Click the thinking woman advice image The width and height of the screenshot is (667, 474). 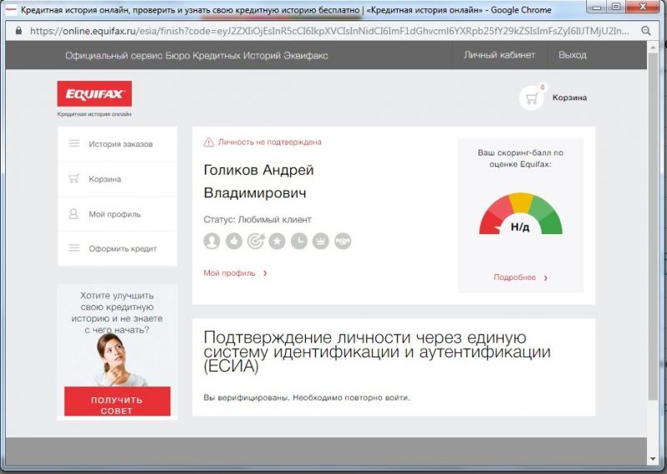120,360
